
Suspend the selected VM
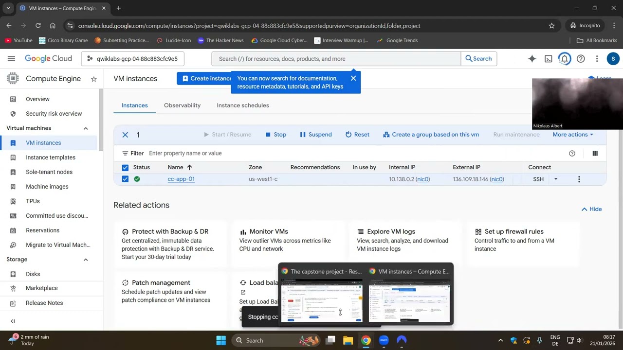(315, 135)
